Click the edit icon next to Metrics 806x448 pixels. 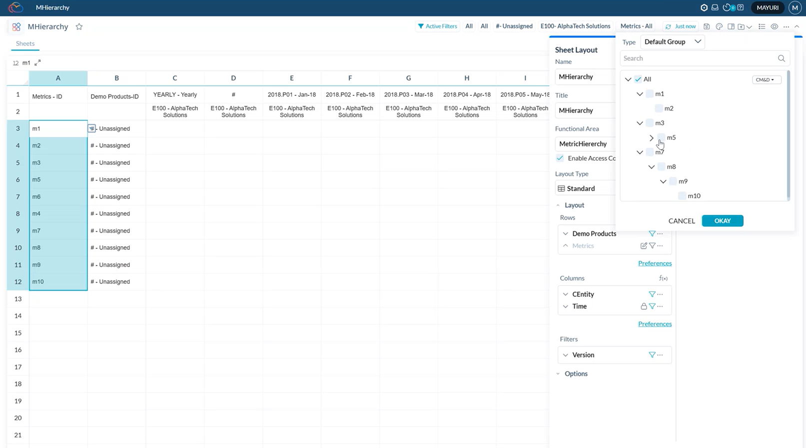pos(644,246)
